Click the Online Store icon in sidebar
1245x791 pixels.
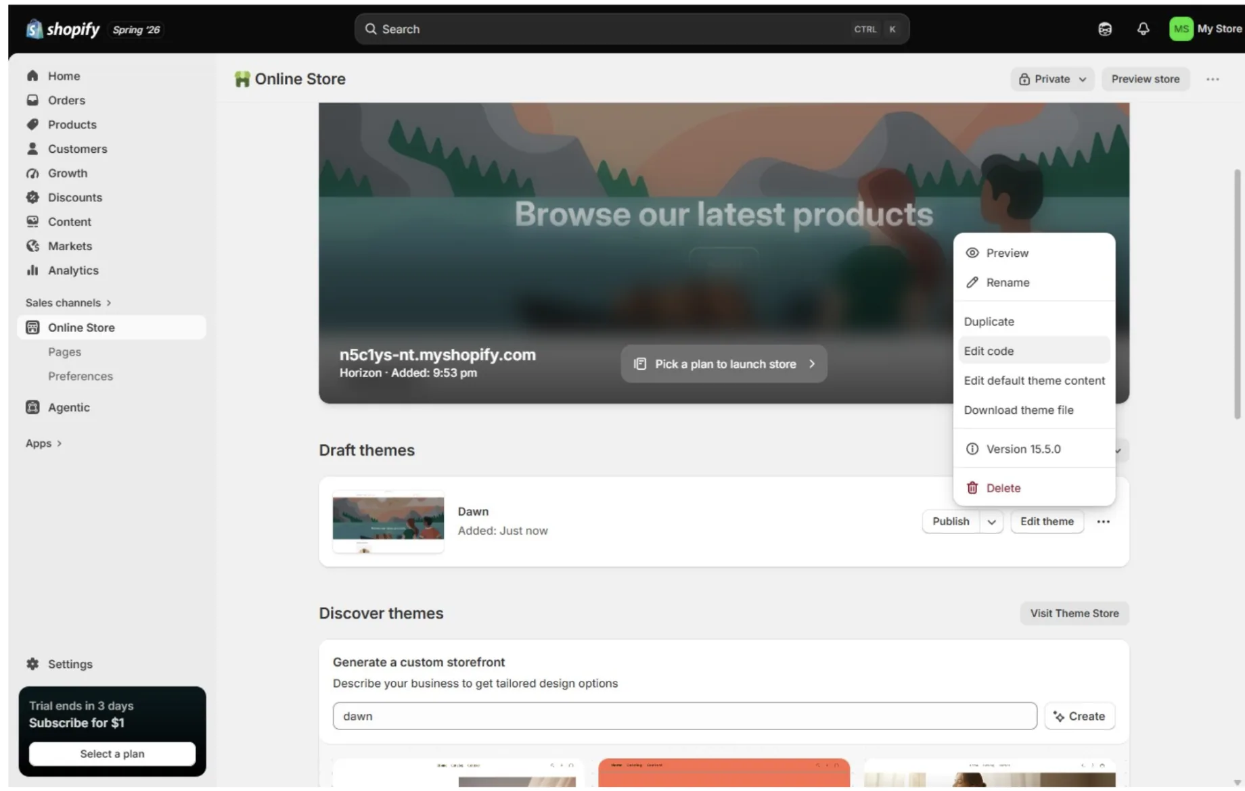tap(32, 327)
